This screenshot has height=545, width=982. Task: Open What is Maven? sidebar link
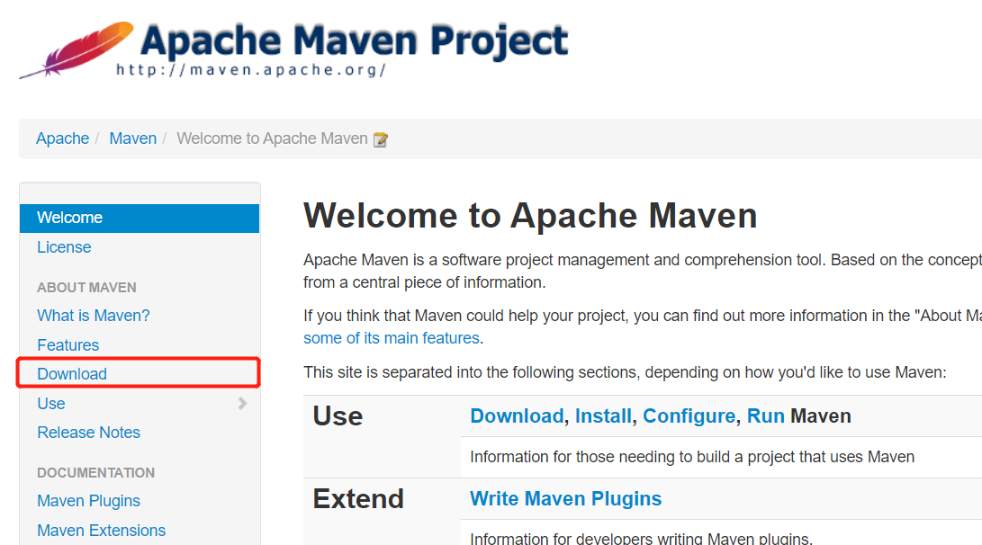click(94, 316)
